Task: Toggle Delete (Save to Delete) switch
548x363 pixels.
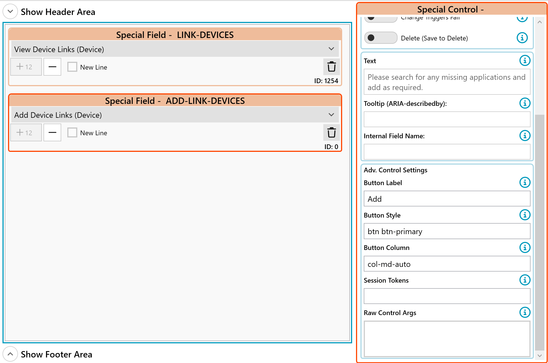Action: (380, 38)
